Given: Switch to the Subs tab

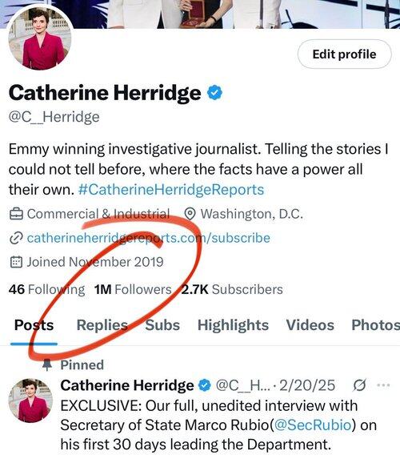Looking at the screenshot, I should pos(162,325).
